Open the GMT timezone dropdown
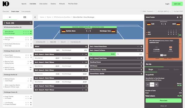This screenshot has width=185, height=108. tap(164, 11)
